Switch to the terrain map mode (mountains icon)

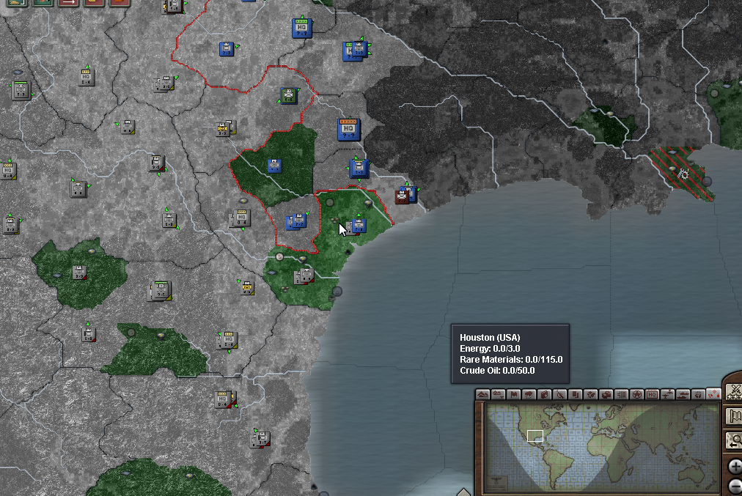pyautogui.click(x=482, y=394)
